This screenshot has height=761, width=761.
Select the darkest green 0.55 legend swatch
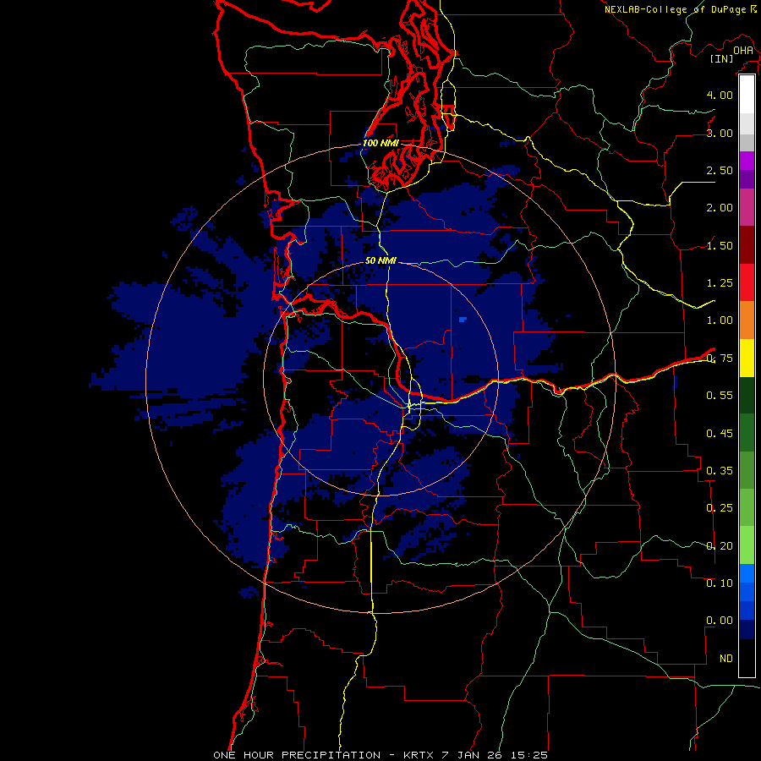[747, 395]
